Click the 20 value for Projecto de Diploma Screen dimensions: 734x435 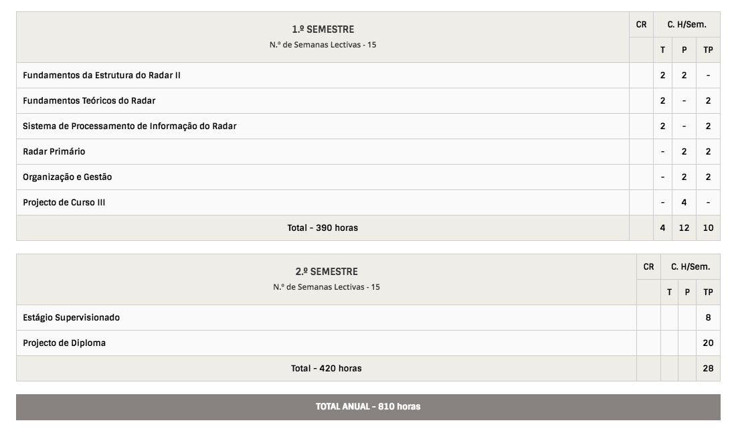708,343
